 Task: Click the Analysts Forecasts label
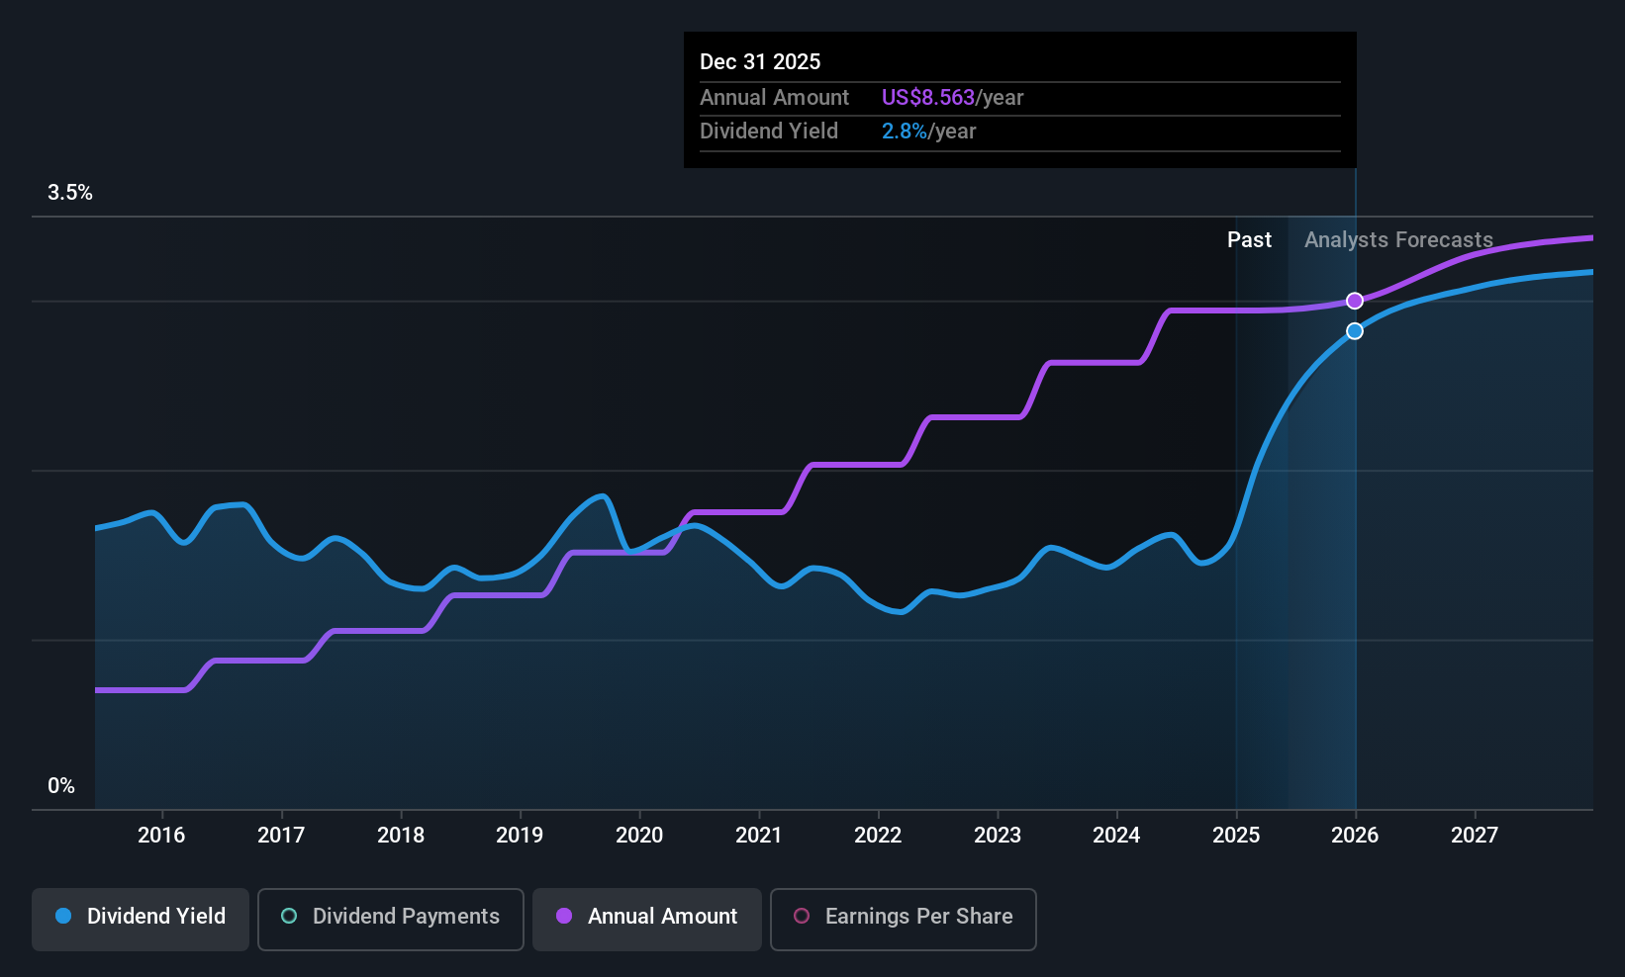[1398, 240]
